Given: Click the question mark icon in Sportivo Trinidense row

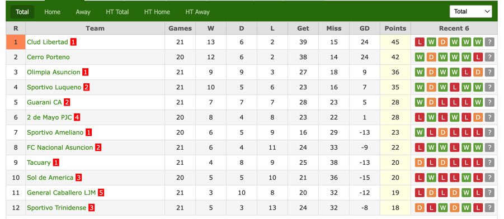Looking at the screenshot, I should [x=489, y=208].
